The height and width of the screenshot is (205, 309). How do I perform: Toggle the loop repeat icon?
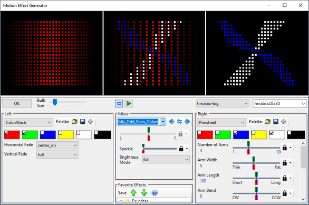[x=119, y=103]
